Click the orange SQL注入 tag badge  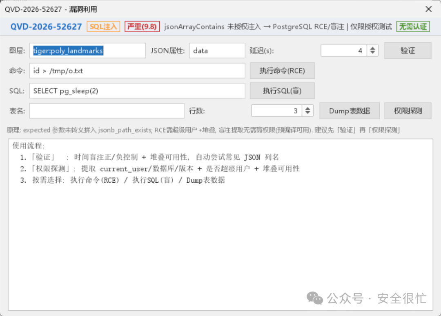(x=103, y=27)
